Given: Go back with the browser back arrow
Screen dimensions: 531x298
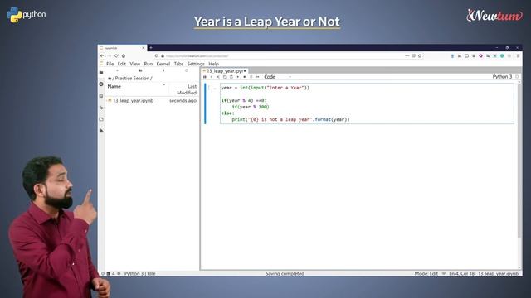Looking at the screenshot, I should click(x=102, y=55).
